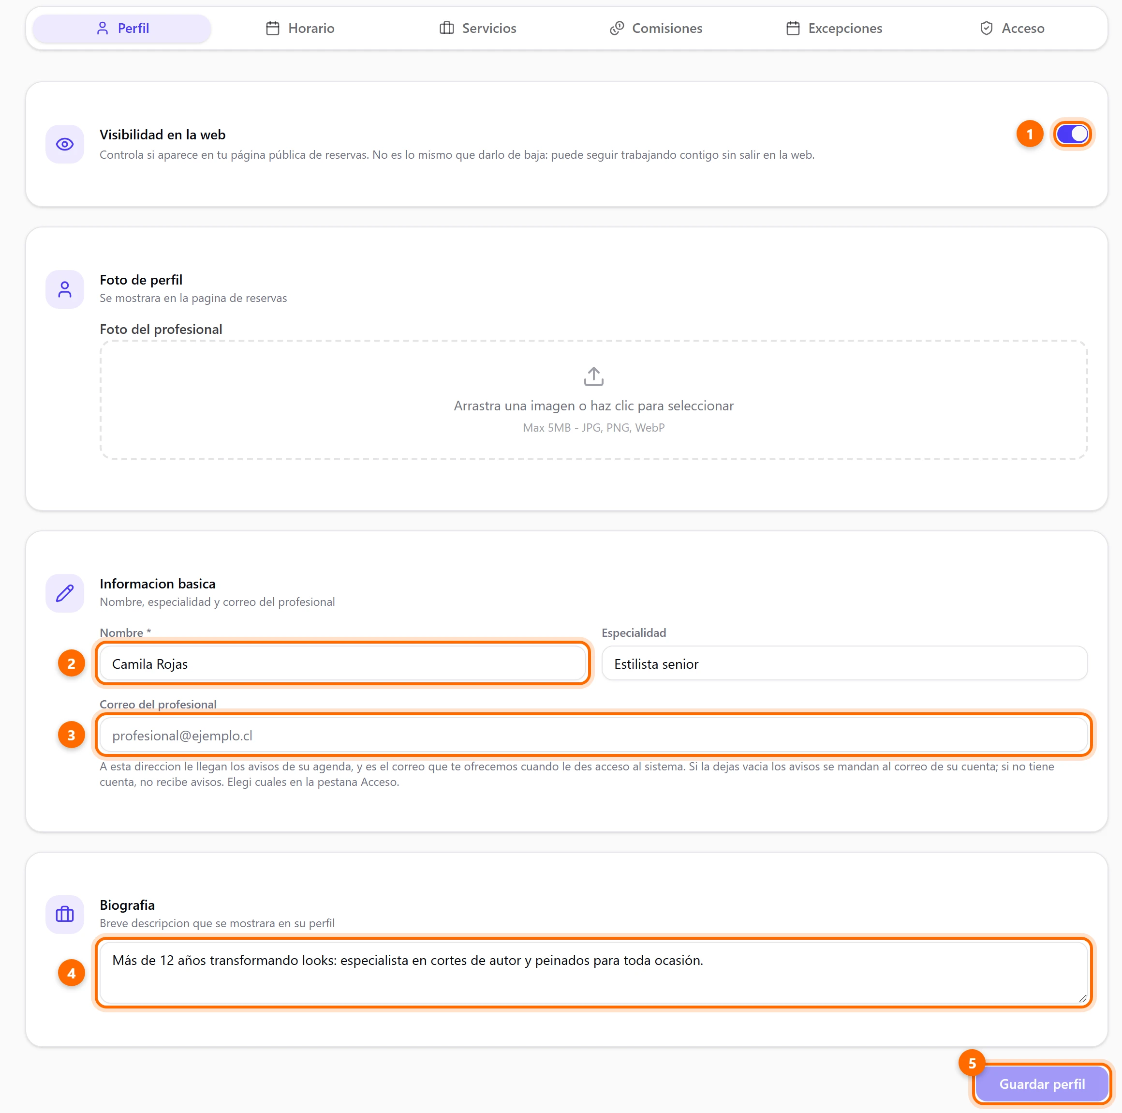Click the briefcase icon beside Biografia
Image resolution: width=1122 pixels, height=1113 pixels.
pyautogui.click(x=65, y=915)
